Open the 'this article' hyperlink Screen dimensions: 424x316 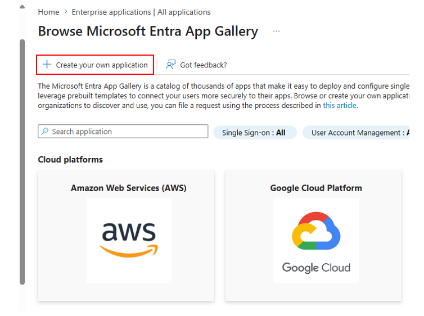coord(340,105)
